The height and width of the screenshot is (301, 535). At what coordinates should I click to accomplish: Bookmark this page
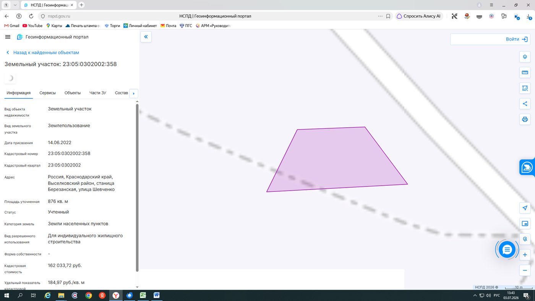pos(388,16)
